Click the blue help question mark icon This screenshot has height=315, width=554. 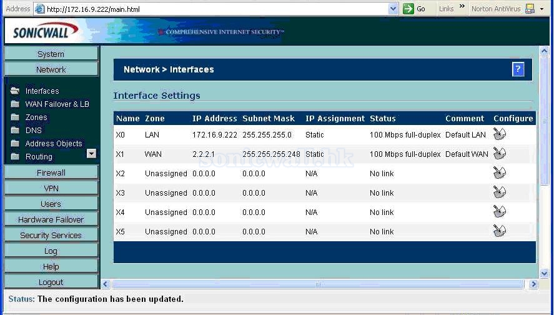coord(518,69)
